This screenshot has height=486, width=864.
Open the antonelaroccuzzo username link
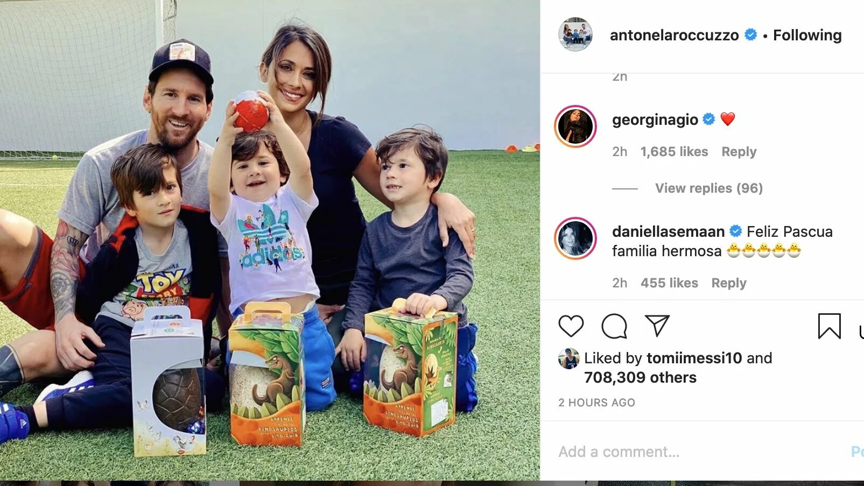tap(674, 36)
